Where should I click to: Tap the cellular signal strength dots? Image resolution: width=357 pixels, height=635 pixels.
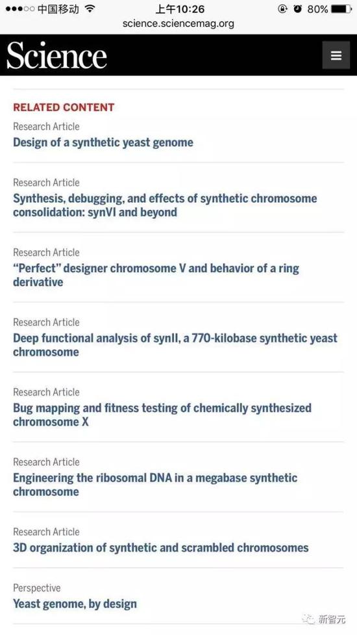pos(20,8)
